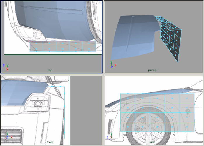This screenshot has height=146, width=204.
Task: Select the "persp" viewport label
Action: (152, 70)
